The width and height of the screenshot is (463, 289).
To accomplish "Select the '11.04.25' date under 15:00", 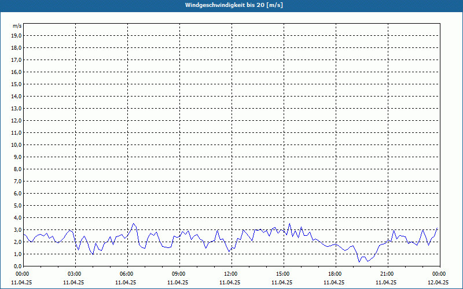I will pos(282,282).
